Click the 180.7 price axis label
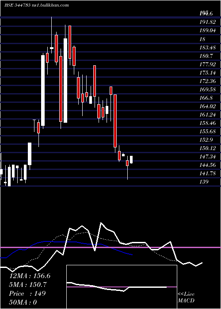 pyautogui.click(x=206, y=56)
